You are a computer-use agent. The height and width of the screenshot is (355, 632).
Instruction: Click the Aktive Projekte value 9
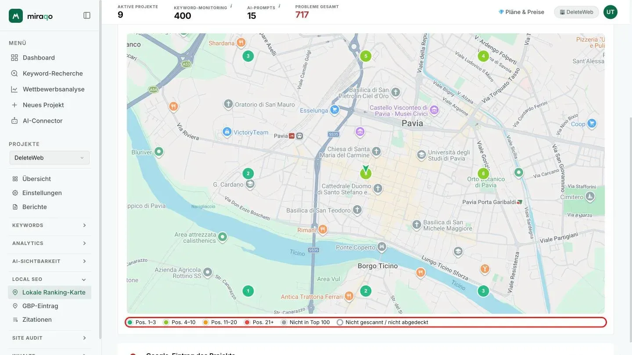(120, 15)
